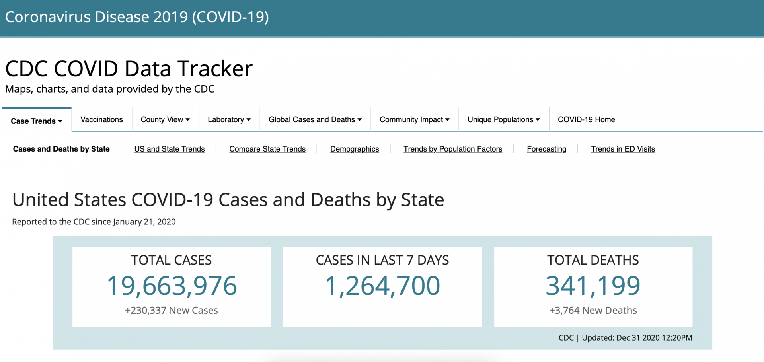
Task: Expand the Laboratory dropdown
Action: point(229,119)
